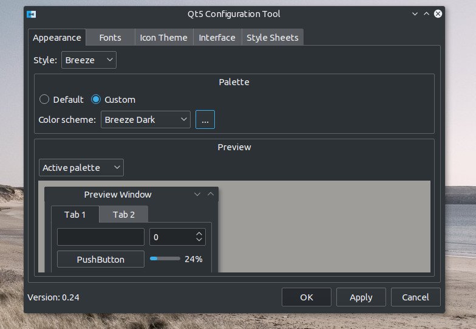Click Preview Window minimize chevron

point(197,194)
